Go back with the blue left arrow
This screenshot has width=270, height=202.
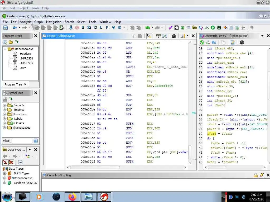15,27
